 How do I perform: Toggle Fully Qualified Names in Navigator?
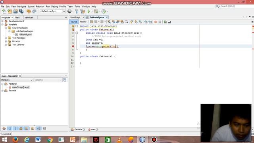[33, 129]
